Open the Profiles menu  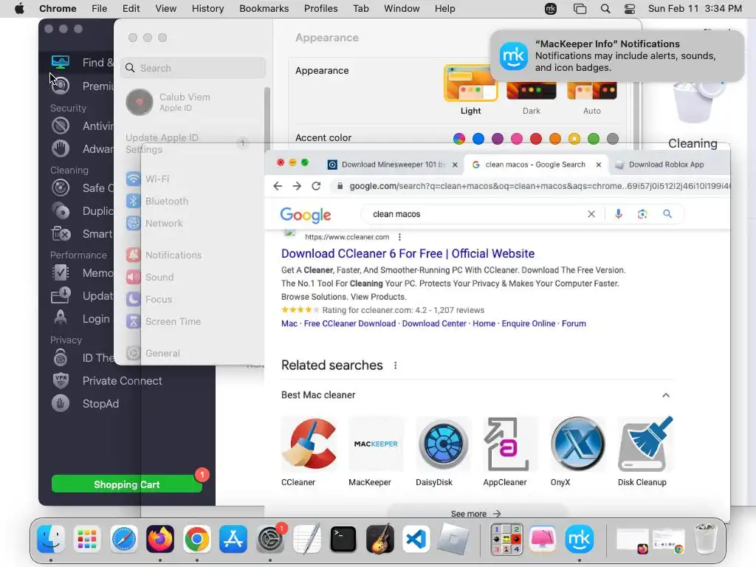pyautogui.click(x=320, y=9)
